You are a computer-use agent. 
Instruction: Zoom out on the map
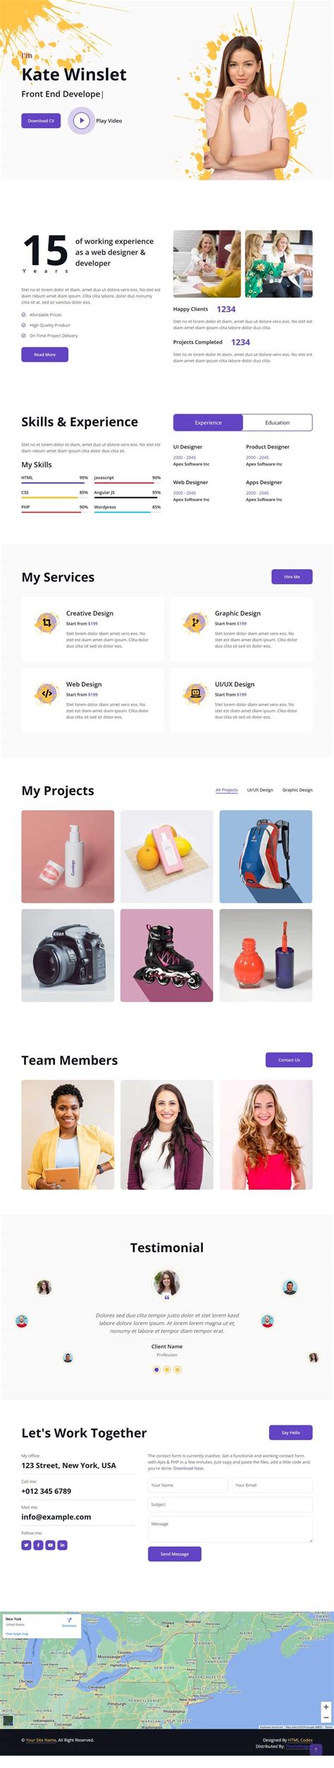326,1717
